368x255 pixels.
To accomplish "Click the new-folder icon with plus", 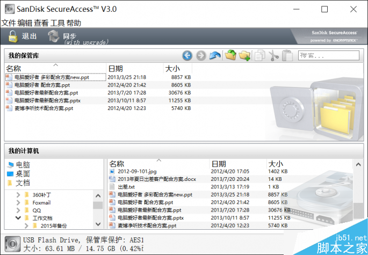I will point(244,56).
